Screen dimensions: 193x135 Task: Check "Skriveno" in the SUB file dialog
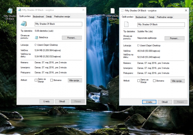tap(52, 80)
